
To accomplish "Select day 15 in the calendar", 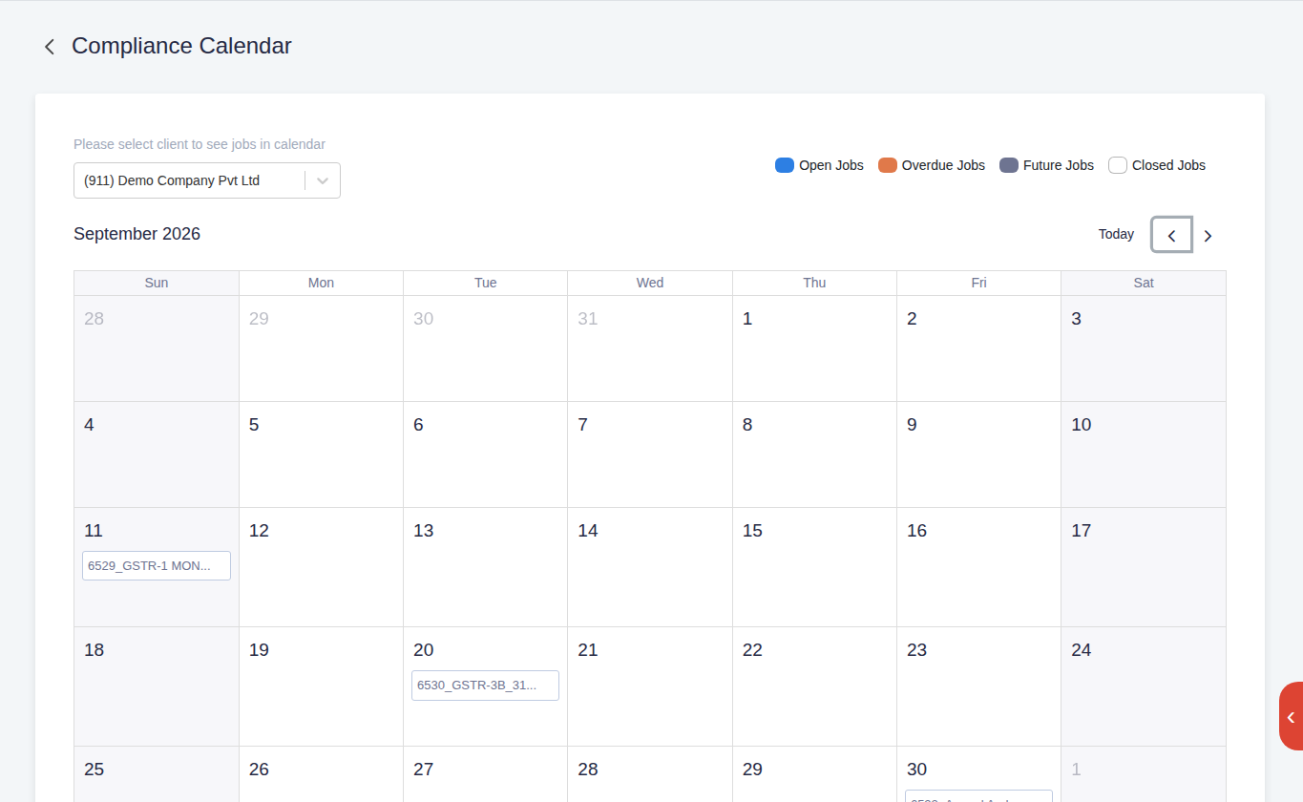I will tap(753, 531).
